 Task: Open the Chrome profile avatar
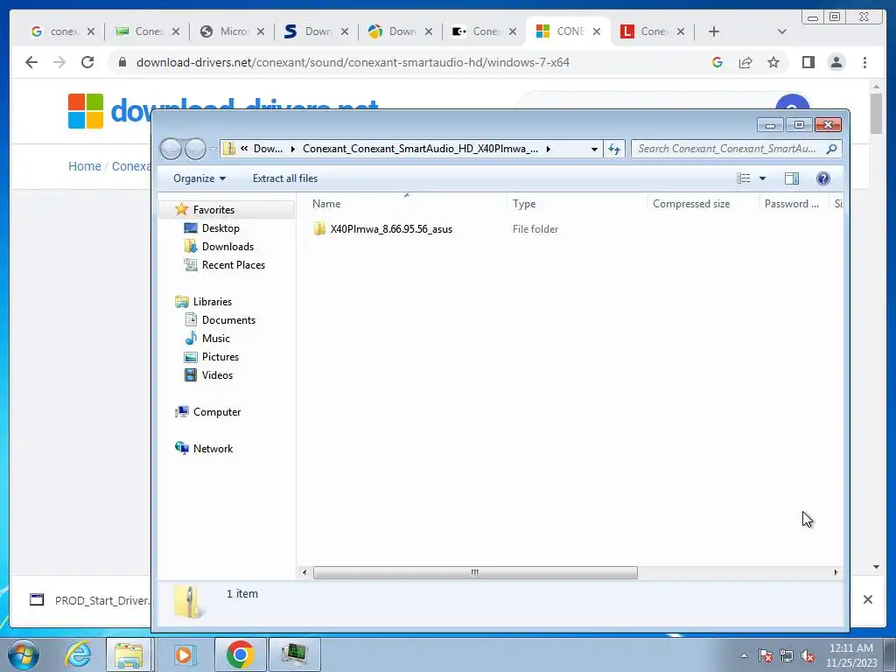point(836,62)
